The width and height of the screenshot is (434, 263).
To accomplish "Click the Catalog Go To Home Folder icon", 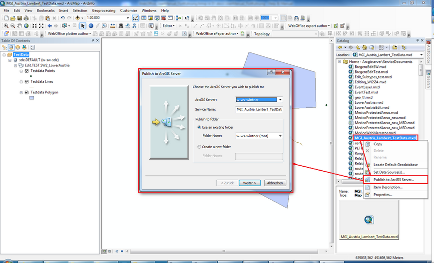I will coord(365,47).
